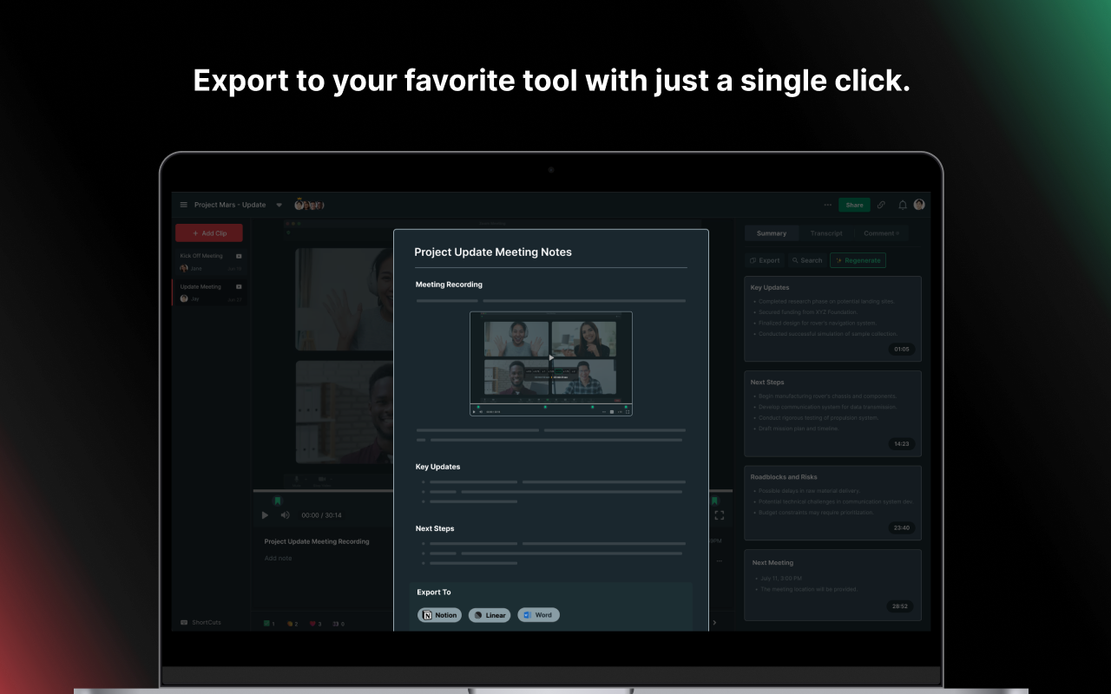The height and width of the screenshot is (694, 1111).
Task: Click the Roadblocks and Risks card heading
Action: [x=784, y=477]
